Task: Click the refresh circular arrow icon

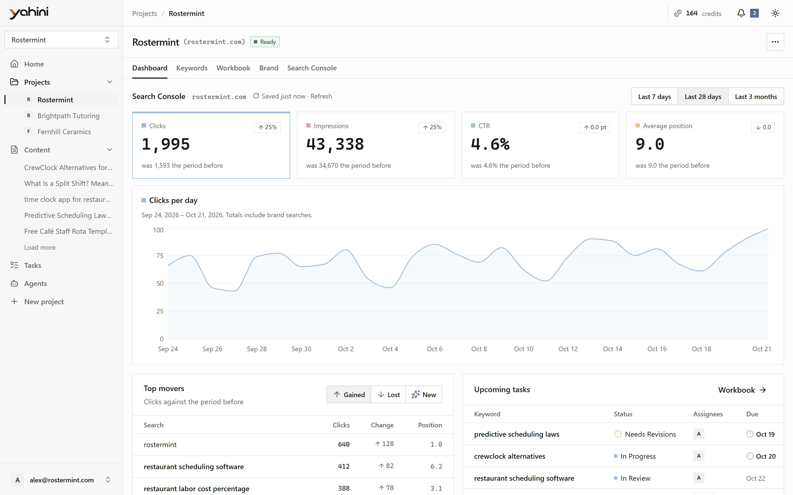Action: [256, 96]
